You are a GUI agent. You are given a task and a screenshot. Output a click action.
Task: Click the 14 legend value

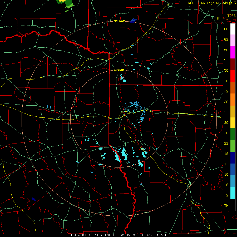pos(226,164)
